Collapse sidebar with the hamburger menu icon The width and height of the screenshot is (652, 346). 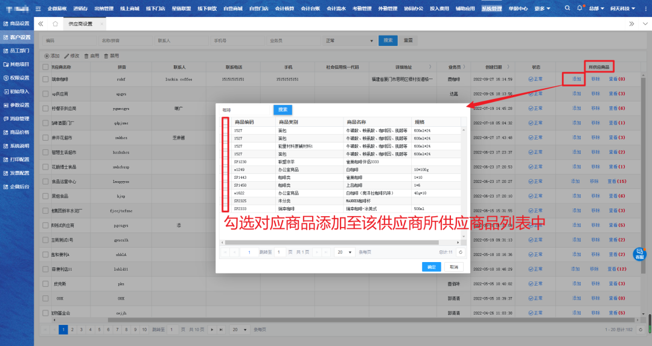38,8
